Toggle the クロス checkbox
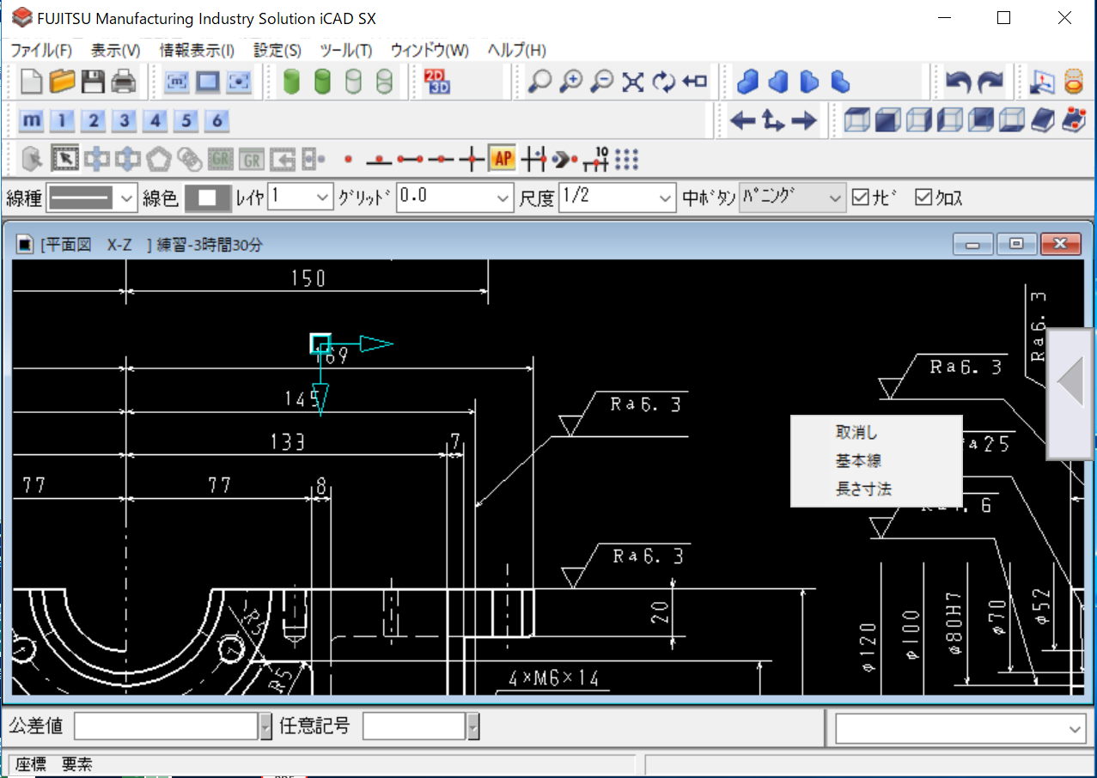Screen dimensions: 1097x778 (x=923, y=198)
